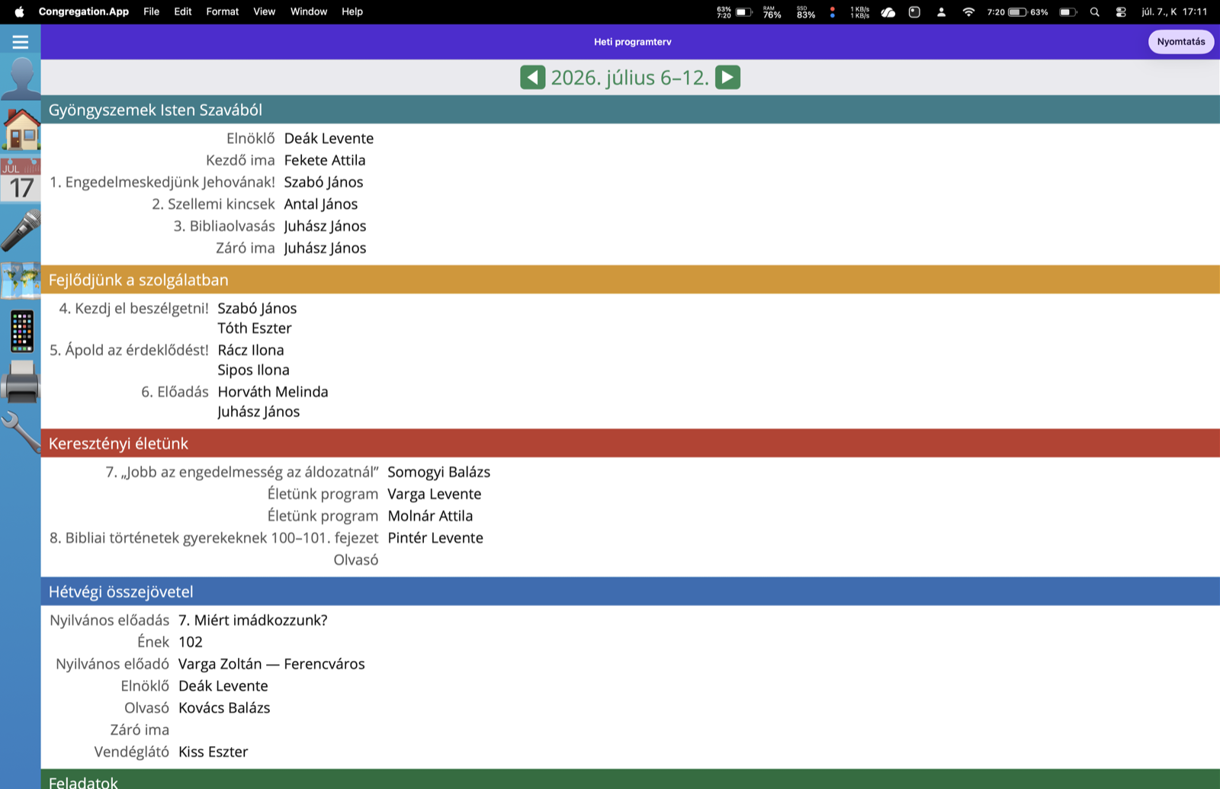The height and width of the screenshot is (789, 1220).
Task: Open the Format menu
Action: click(x=223, y=11)
